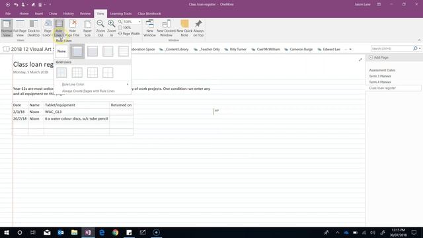Click the Zoom Out magnifier
This screenshot has height=238, width=423.
[x=100, y=28]
